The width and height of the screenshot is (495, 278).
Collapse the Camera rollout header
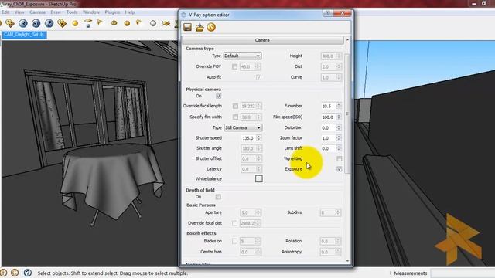coord(262,40)
